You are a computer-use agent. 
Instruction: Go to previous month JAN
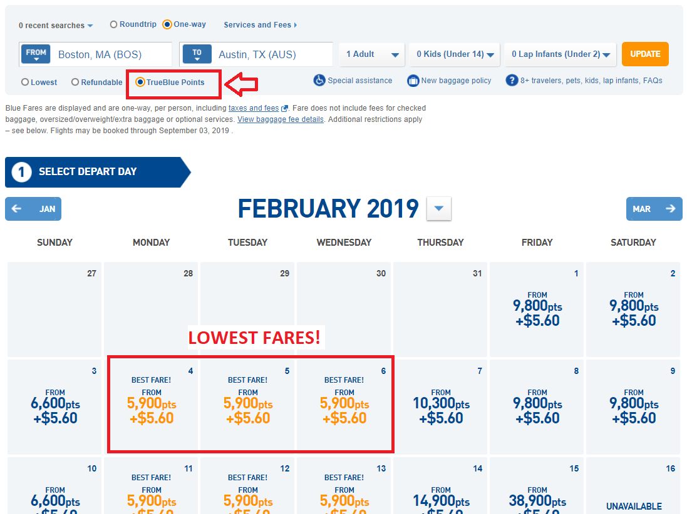click(x=33, y=209)
